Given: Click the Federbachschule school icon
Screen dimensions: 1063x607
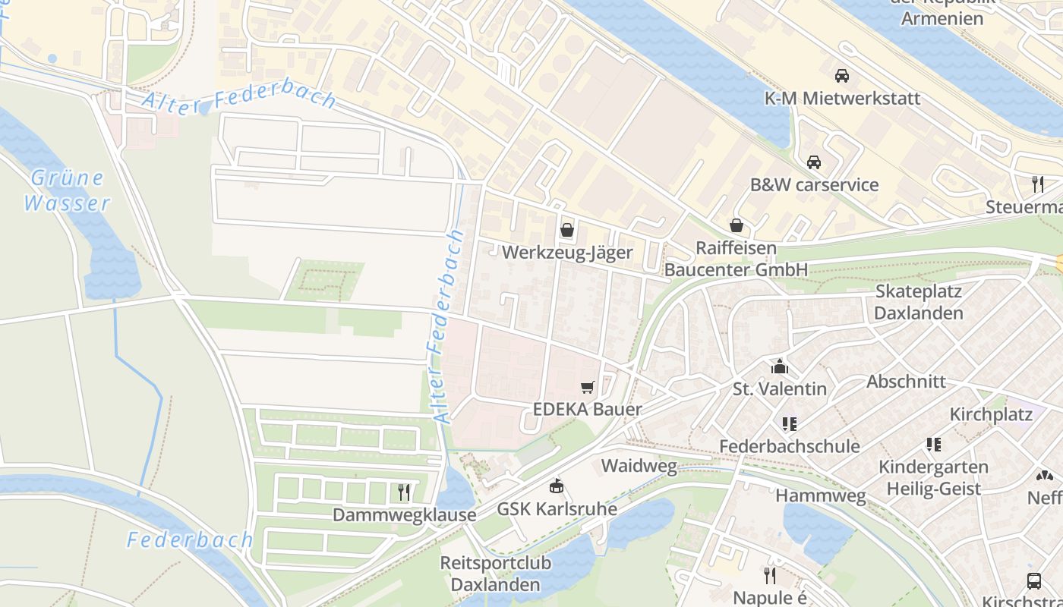Looking at the screenshot, I should click(x=789, y=424).
